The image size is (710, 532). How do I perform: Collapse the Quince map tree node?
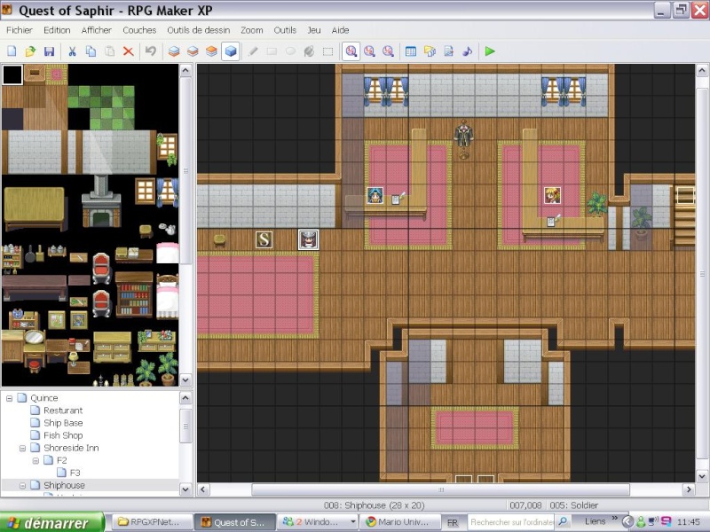[x=9, y=398]
